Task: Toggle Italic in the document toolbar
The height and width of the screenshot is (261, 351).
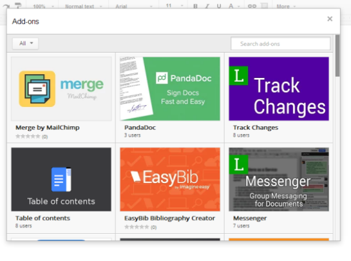Action: [x=207, y=6]
